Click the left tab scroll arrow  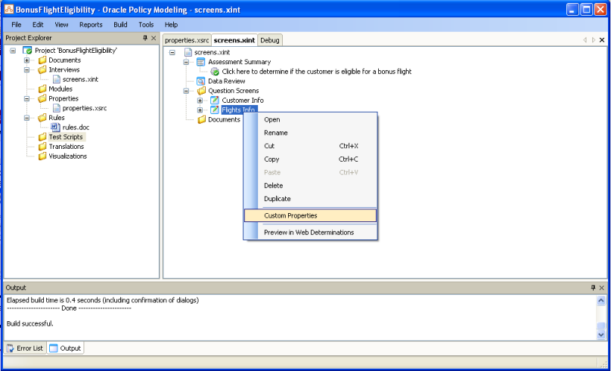(x=585, y=40)
